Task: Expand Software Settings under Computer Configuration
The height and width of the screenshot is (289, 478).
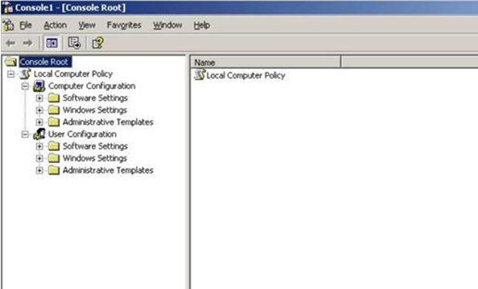Action: coord(39,98)
